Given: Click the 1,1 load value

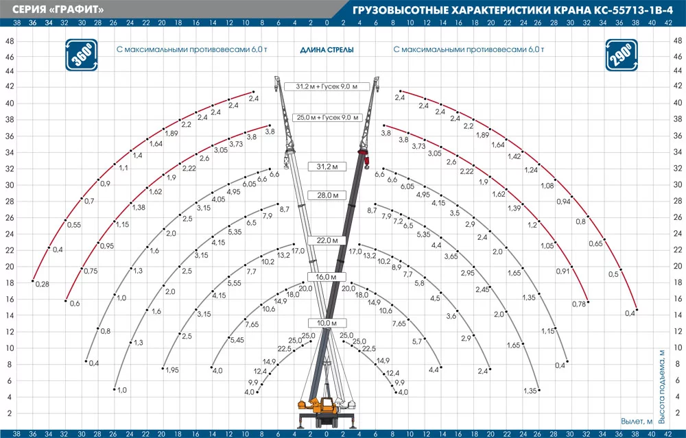Looking at the screenshot, I should point(123,168).
